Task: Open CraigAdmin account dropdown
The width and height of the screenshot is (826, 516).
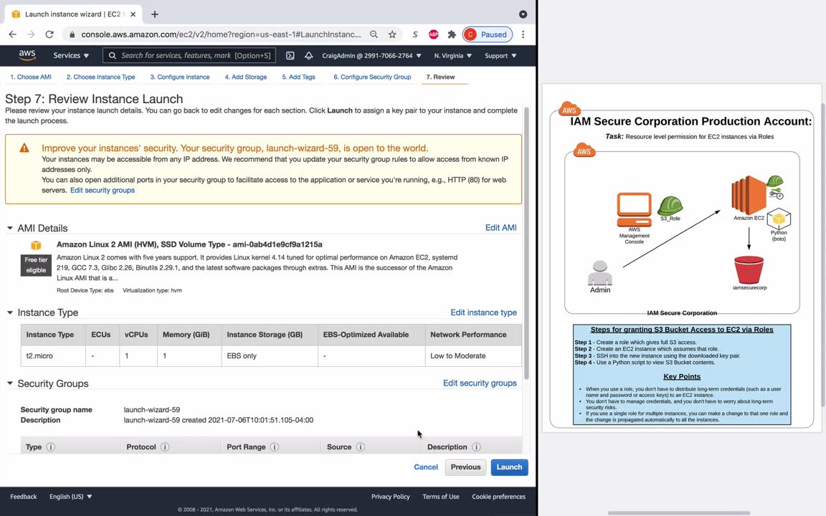Action: [372, 55]
